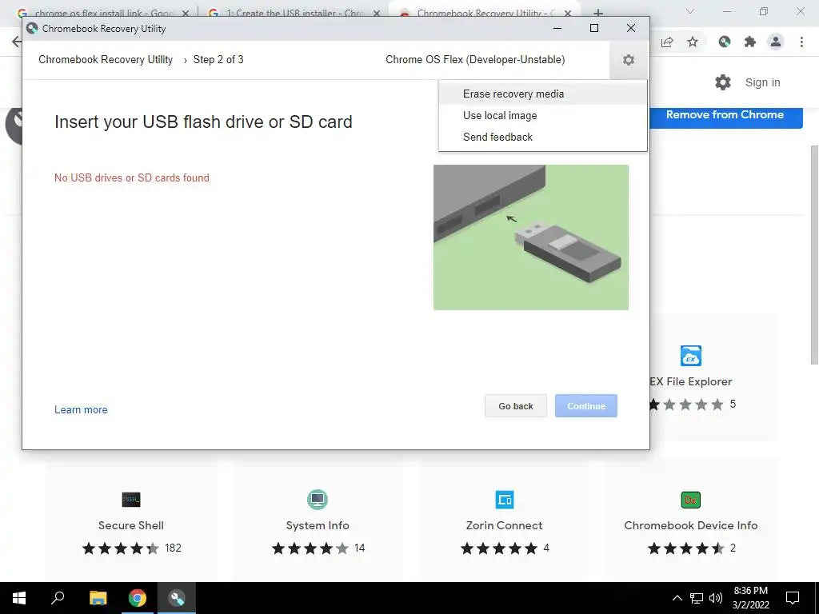Screen dimensions: 819x614
Task: Open the Chrome profile avatar
Action: click(x=776, y=42)
